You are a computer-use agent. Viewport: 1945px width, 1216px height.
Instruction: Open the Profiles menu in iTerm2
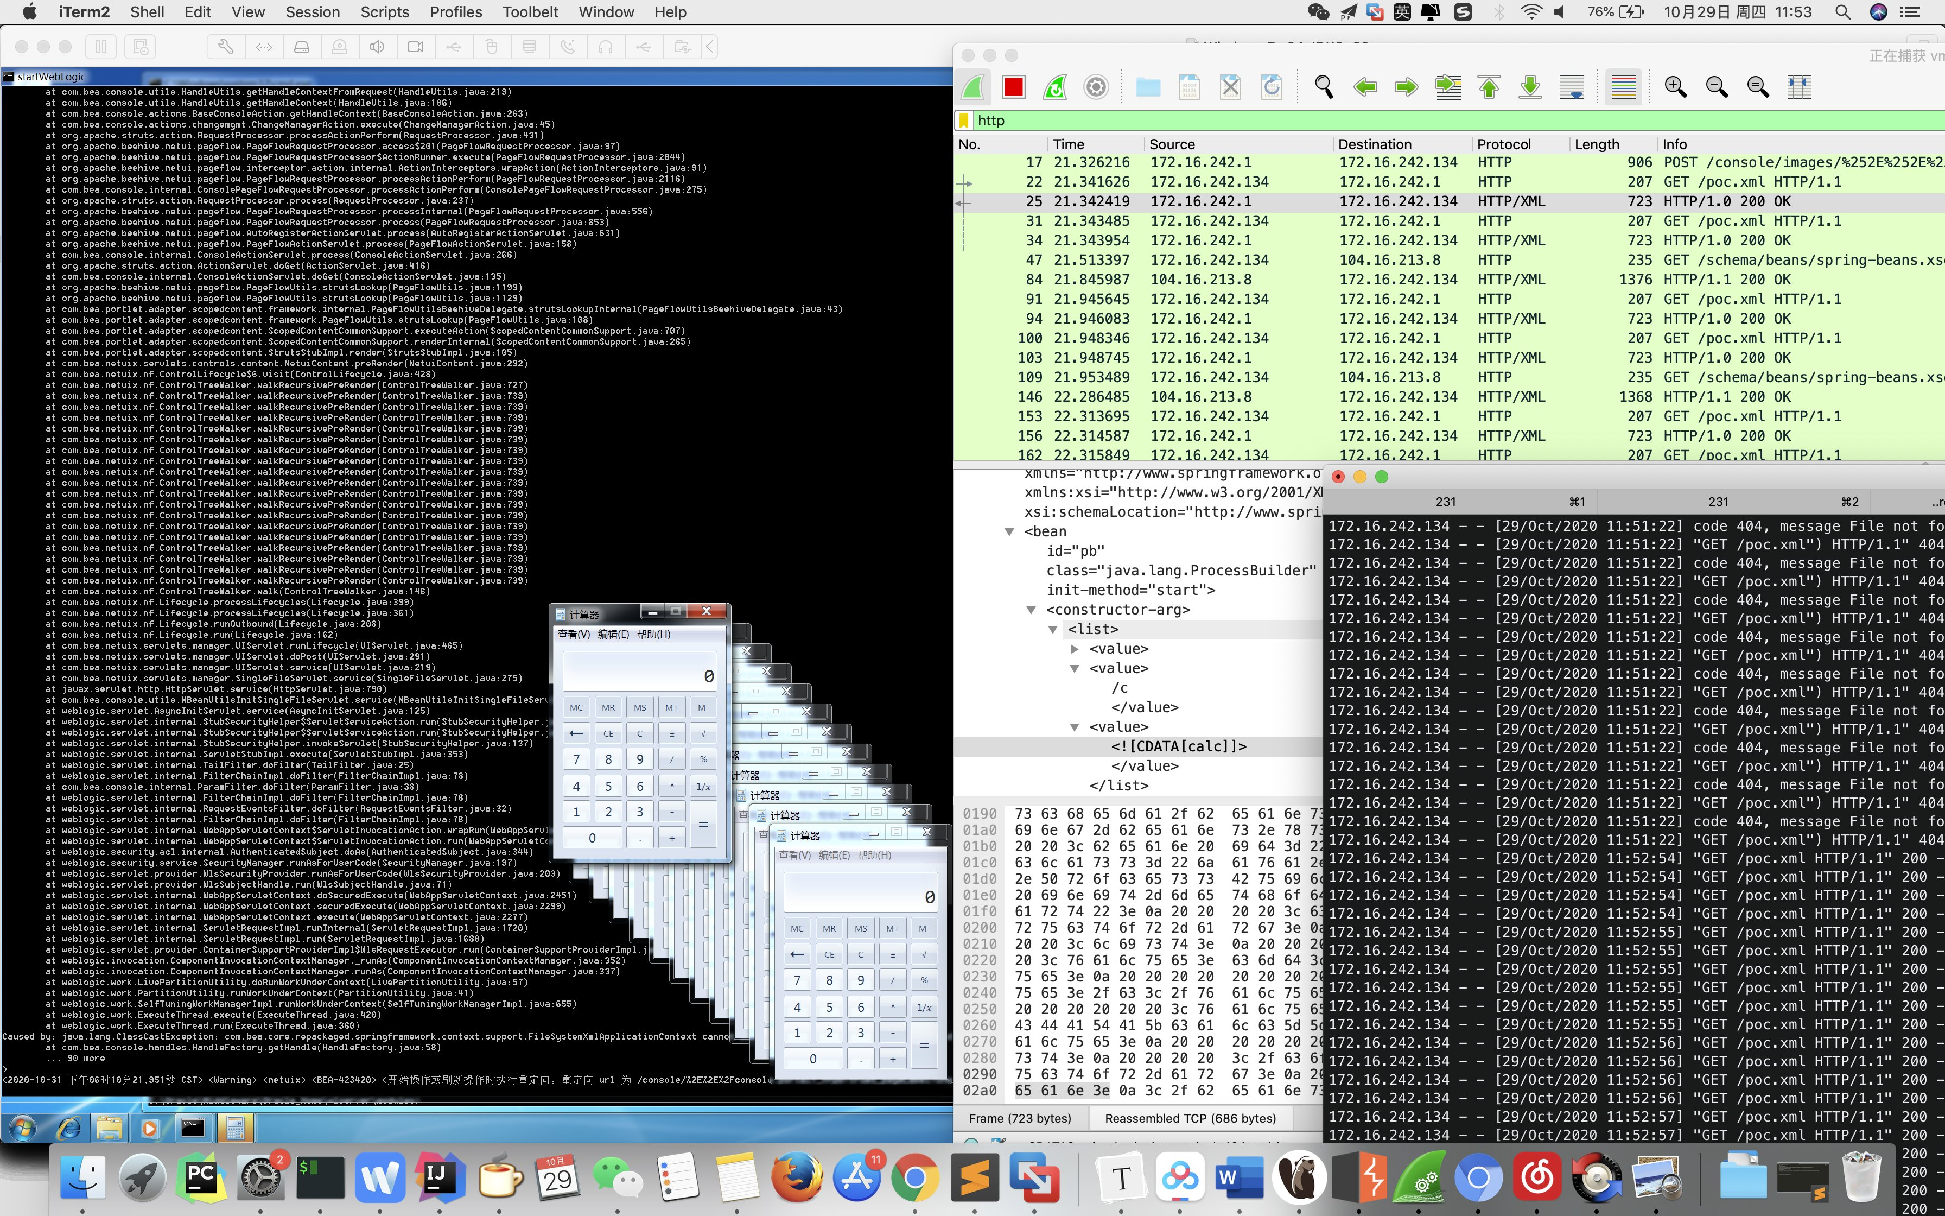point(456,12)
